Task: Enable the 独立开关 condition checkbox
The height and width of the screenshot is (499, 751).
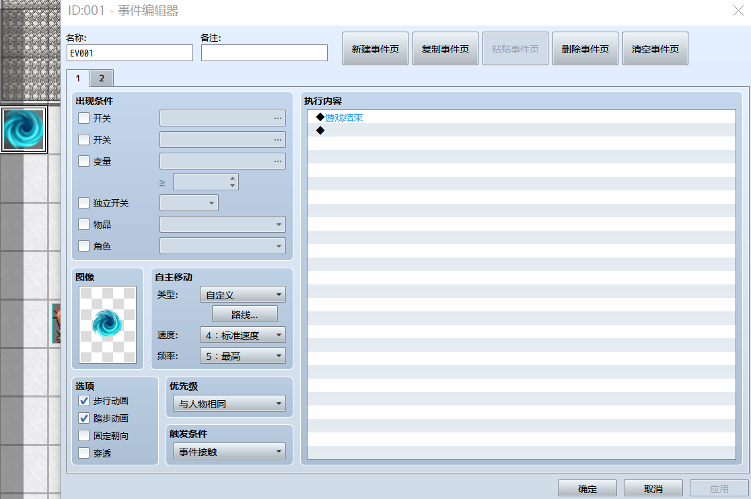Action: pyautogui.click(x=84, y=203)
